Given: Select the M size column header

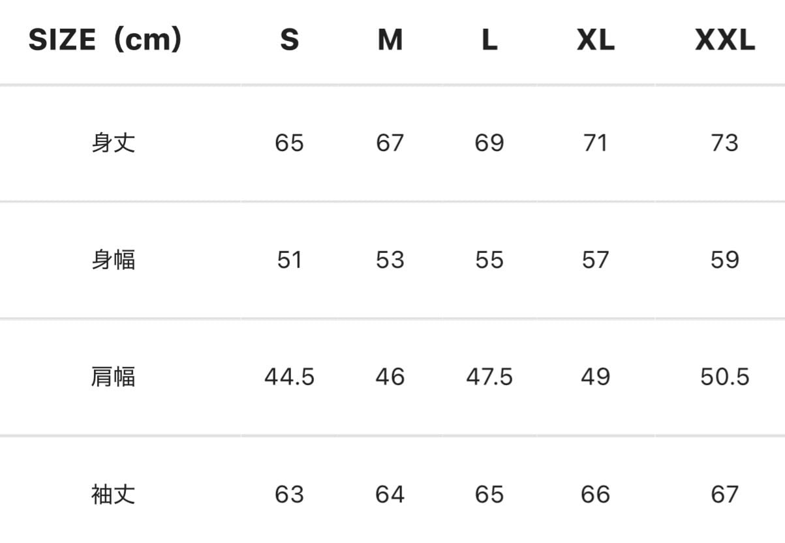Looking at the screenshot, I should coord(390,40).
